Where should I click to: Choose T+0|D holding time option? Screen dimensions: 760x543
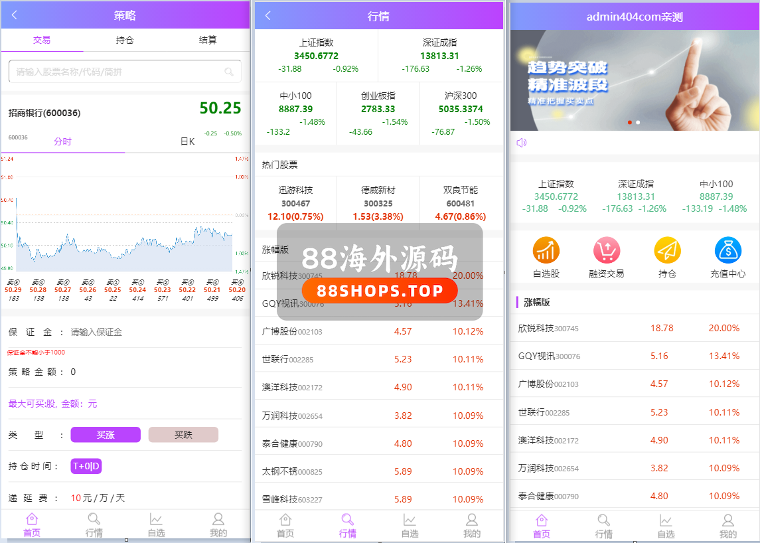tap(86, 466)
